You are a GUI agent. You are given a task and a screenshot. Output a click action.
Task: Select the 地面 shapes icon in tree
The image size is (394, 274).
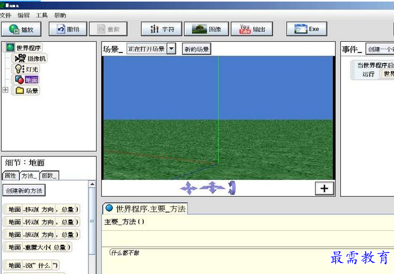coord(19,80)
